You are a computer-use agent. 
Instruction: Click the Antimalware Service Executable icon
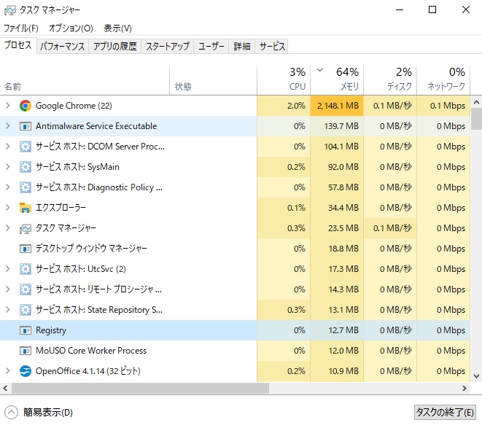pyautogui.click(x=26, y=126)
